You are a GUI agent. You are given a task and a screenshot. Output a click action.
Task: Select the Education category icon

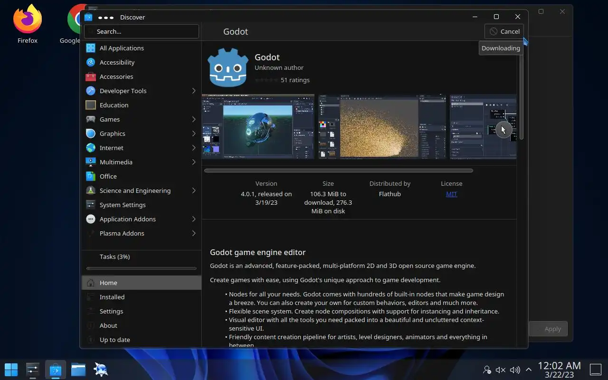tap(91, 105)
